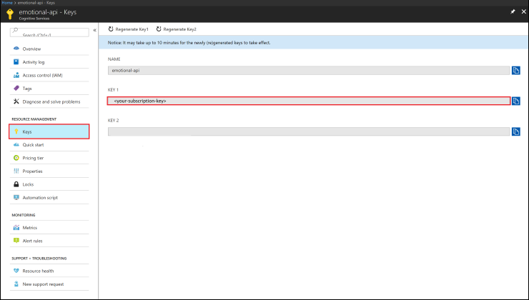
Task: Click emotional-api - Keys breadcrumb
Action: point(36,2)
